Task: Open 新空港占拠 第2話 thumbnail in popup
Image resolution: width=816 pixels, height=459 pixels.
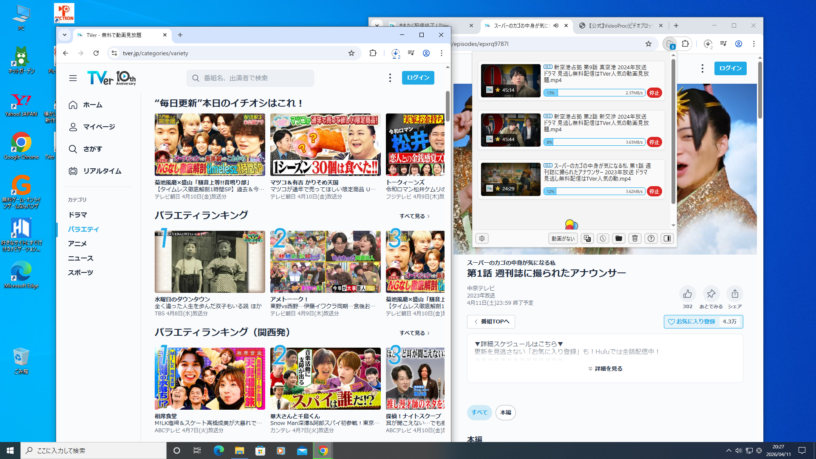Action: pyautogui.click(x=510, y=130)
